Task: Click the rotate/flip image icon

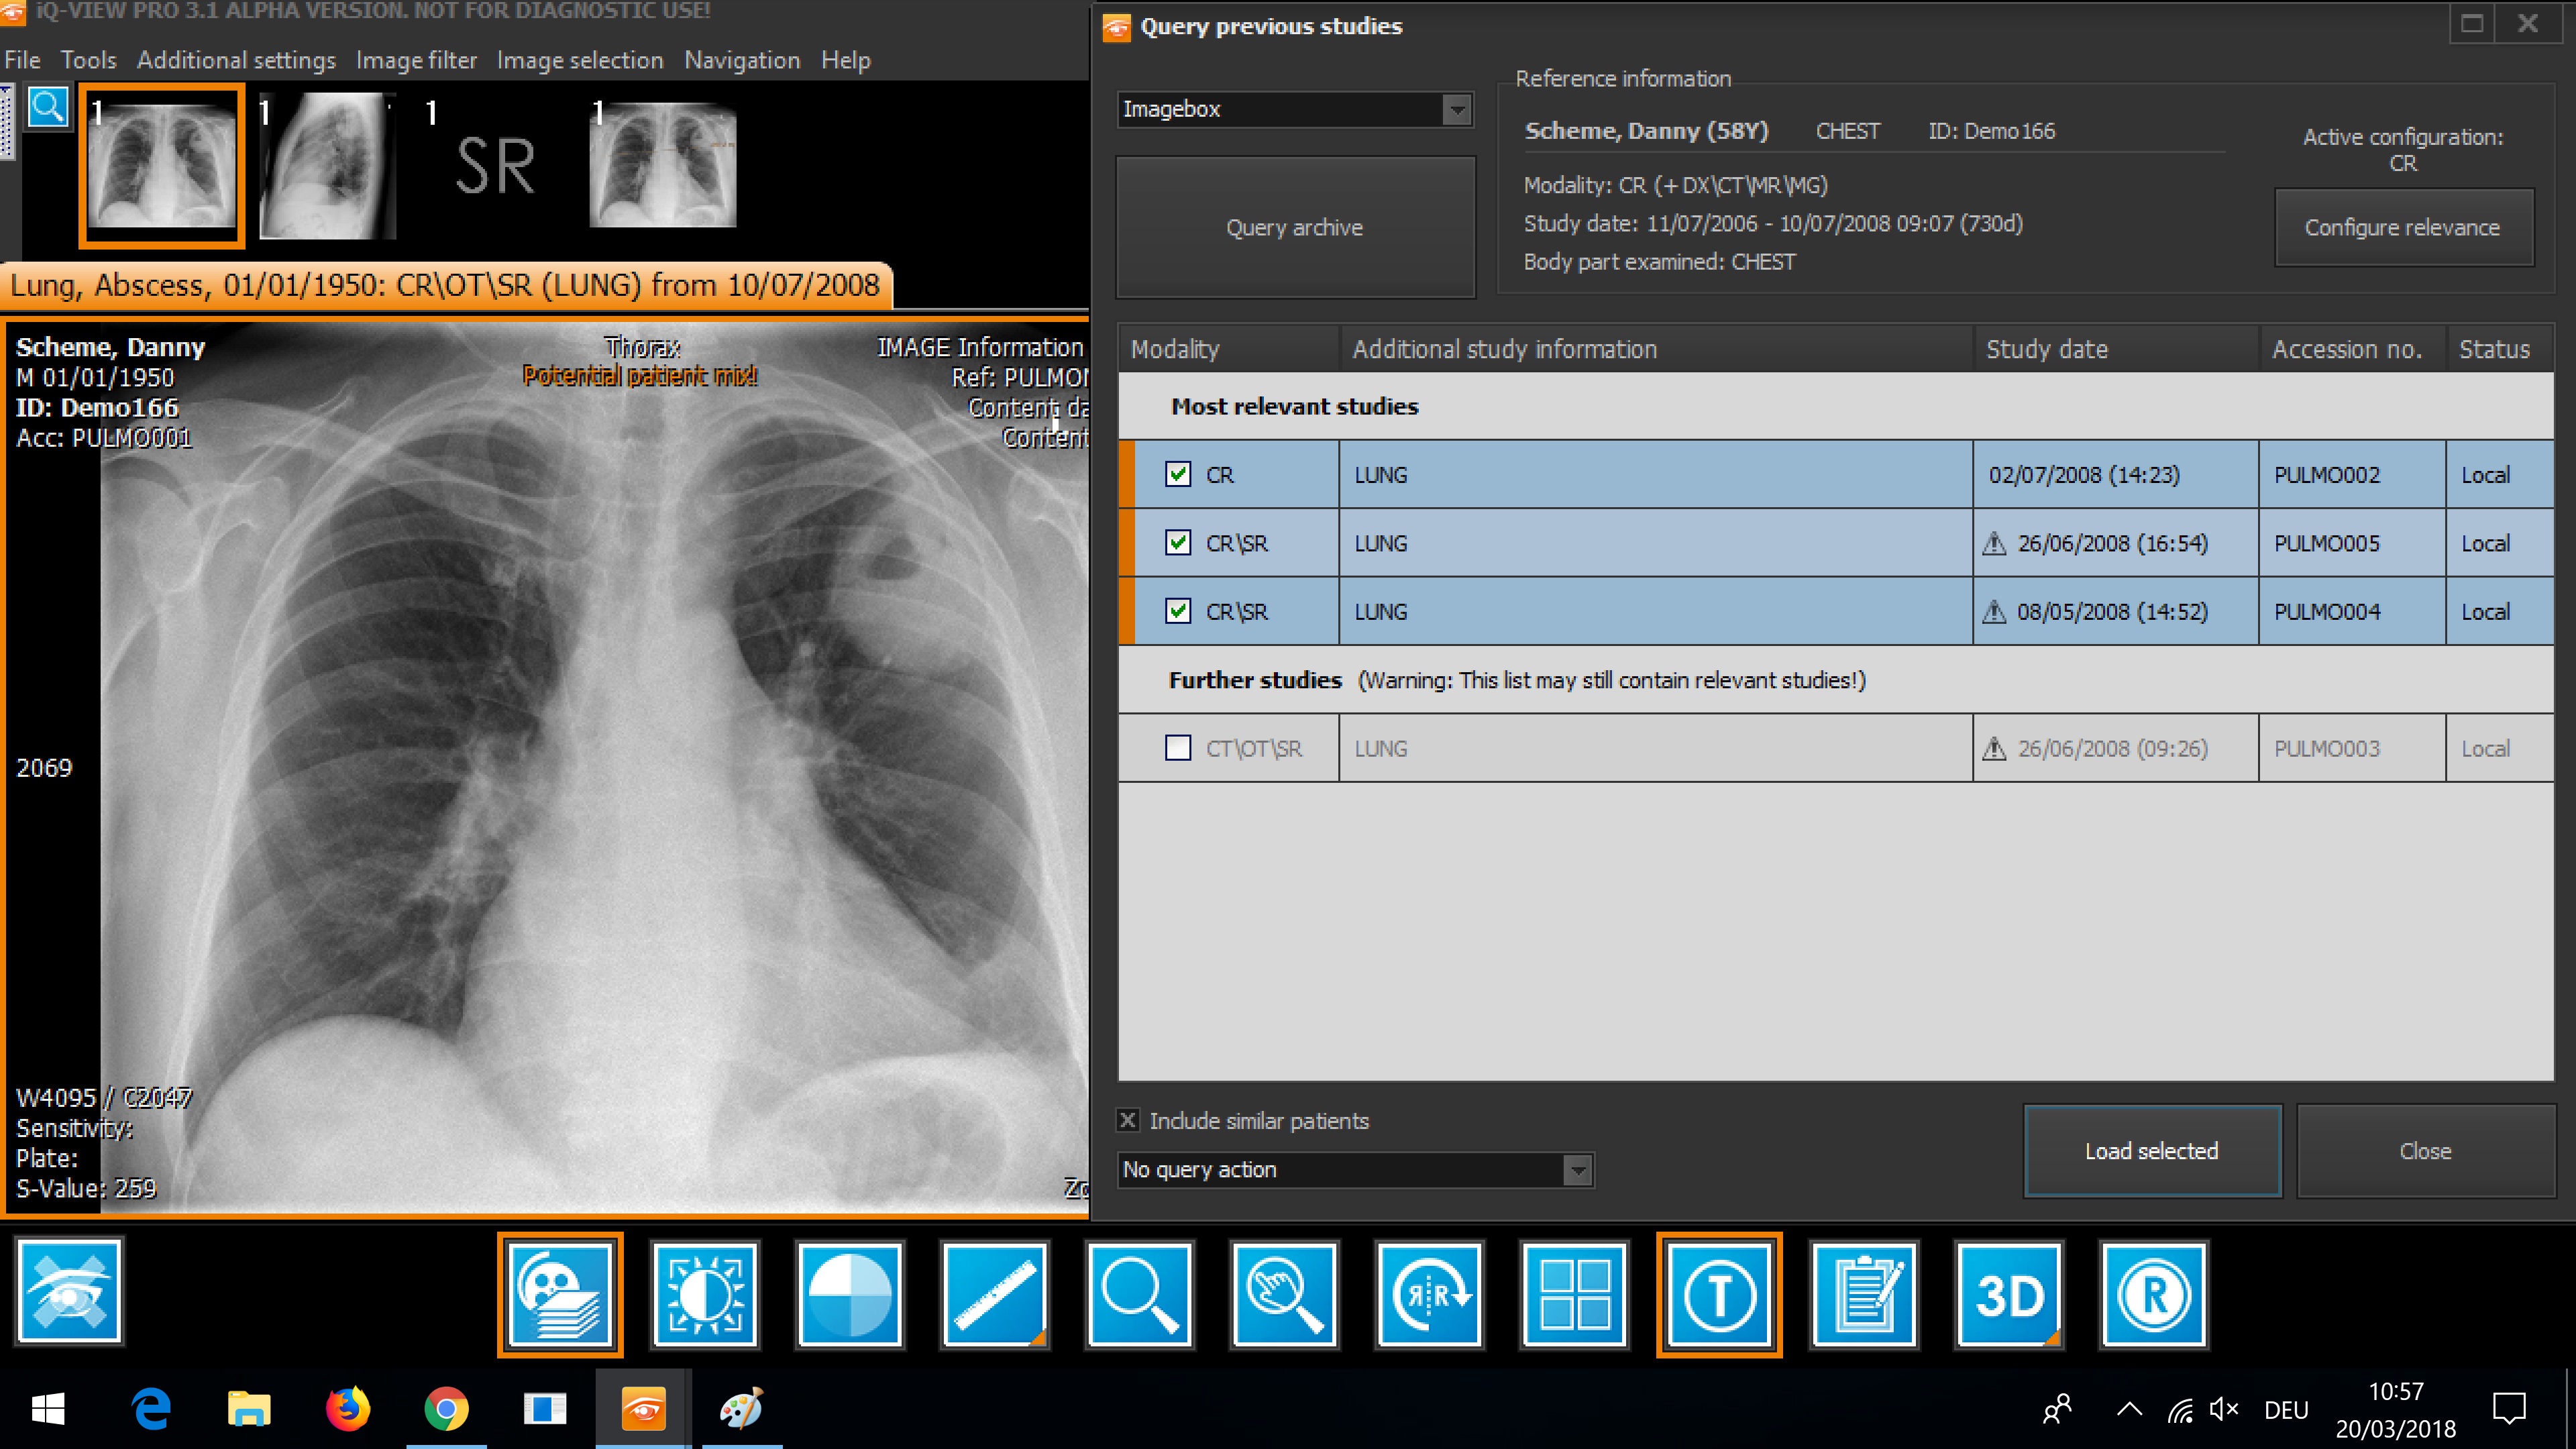Action: coord(1429,1294)
